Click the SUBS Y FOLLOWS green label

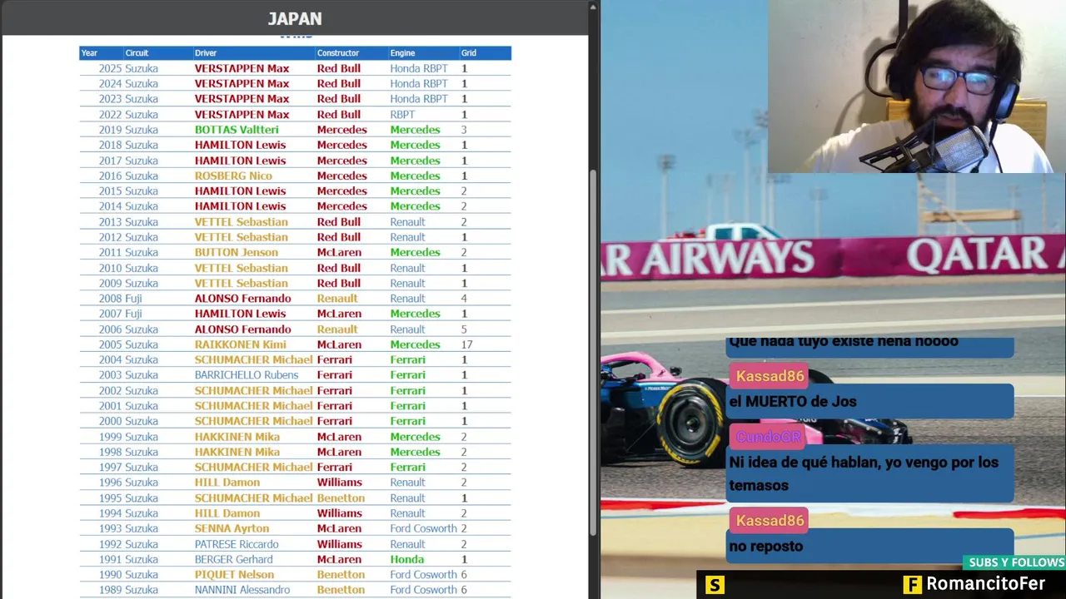[x=1016, y=562]
